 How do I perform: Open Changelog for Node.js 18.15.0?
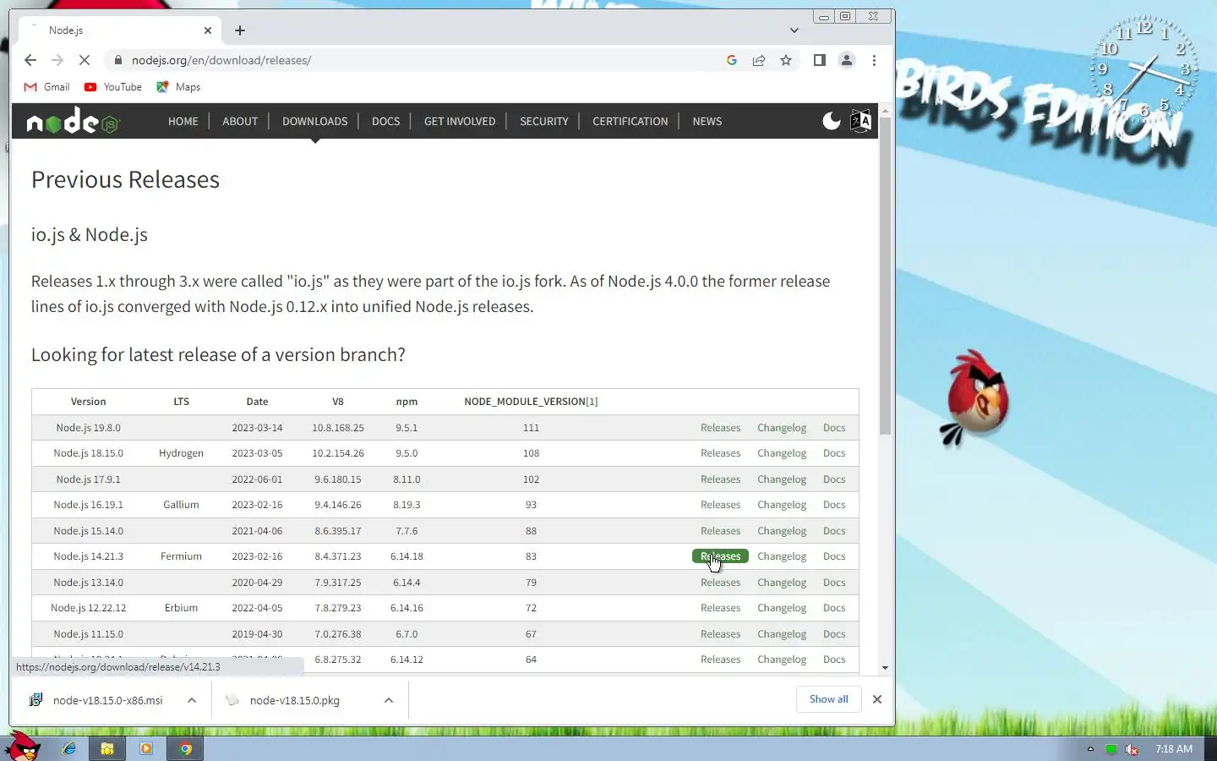click(x=782, y=453)
